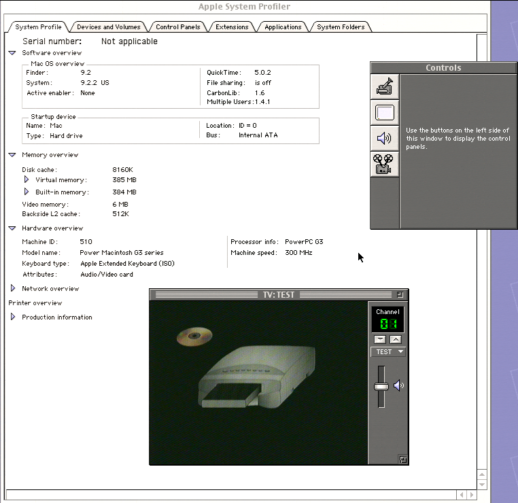Click the 'PowerPC G3' processor info
Viewport: 518px width, 503px height.
[304, 242]
